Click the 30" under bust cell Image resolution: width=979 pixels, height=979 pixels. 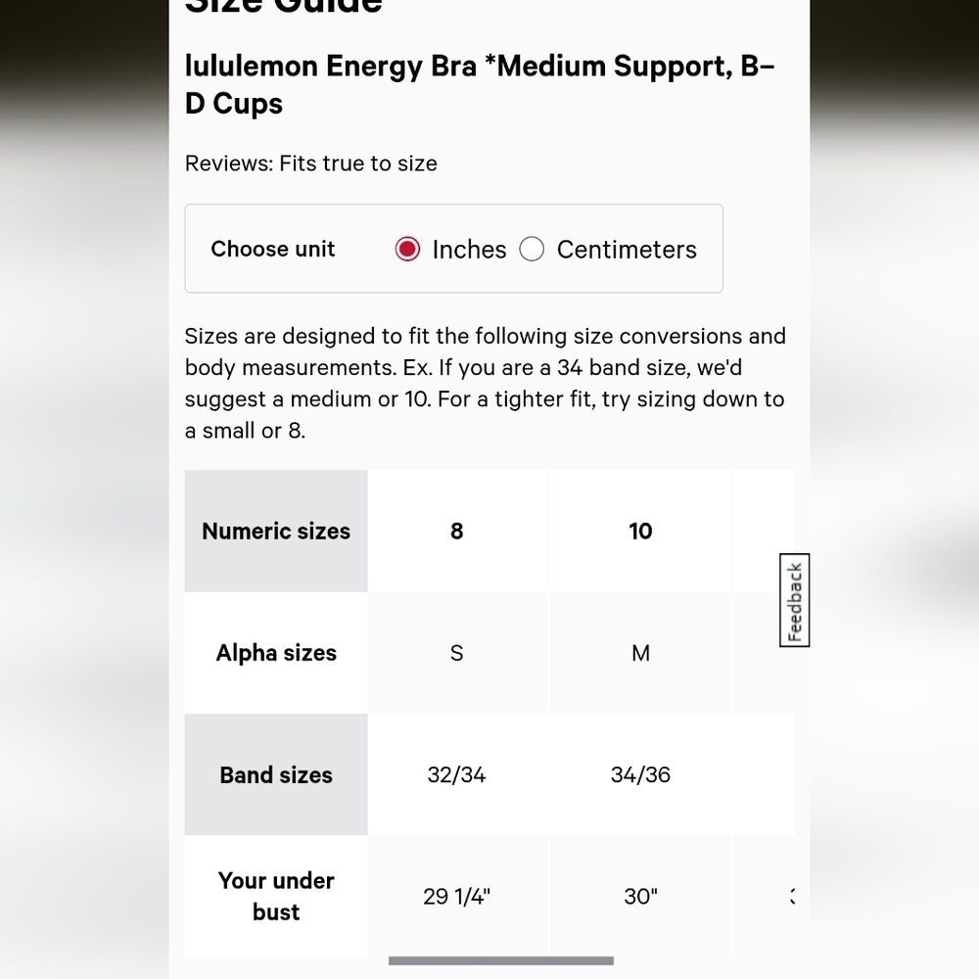click(x=640, y=896)
